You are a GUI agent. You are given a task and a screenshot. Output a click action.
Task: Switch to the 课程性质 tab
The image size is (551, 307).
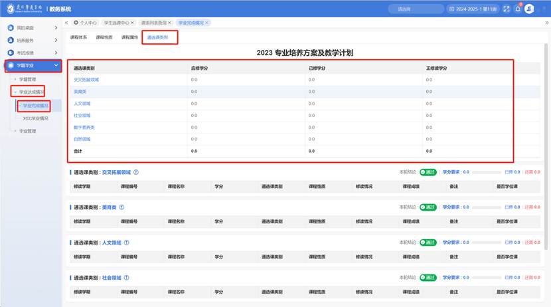tap(104, 38)
